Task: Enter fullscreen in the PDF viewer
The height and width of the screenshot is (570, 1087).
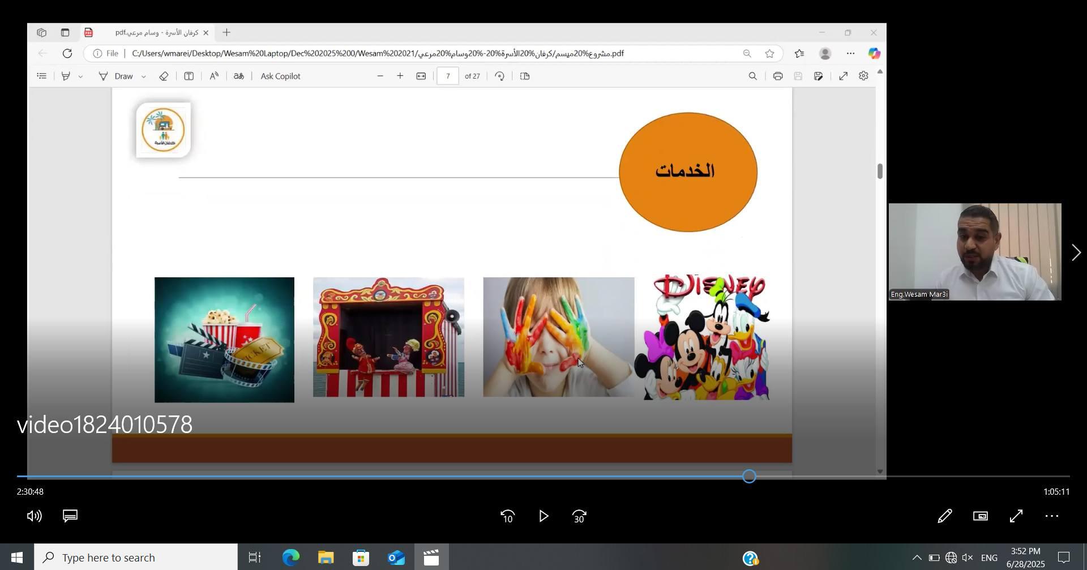Action: (843, 76)
